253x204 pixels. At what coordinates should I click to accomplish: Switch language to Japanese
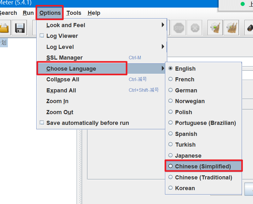(x=203, y=156)
